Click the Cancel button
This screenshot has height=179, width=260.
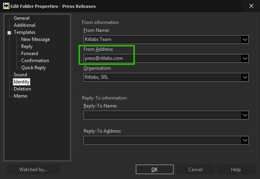pos(195,169)
